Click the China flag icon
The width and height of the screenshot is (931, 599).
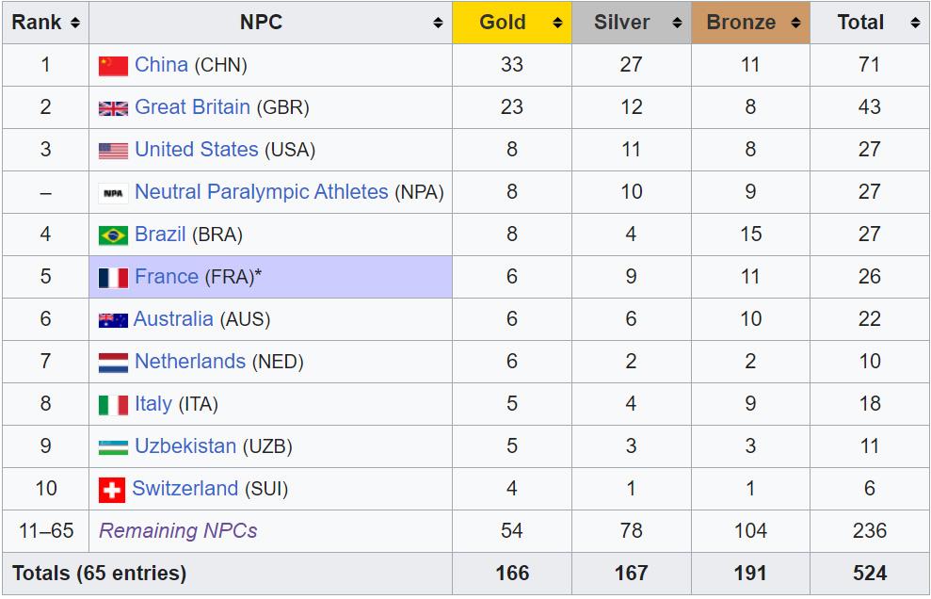pyautogui.click(x=113, y=65)
